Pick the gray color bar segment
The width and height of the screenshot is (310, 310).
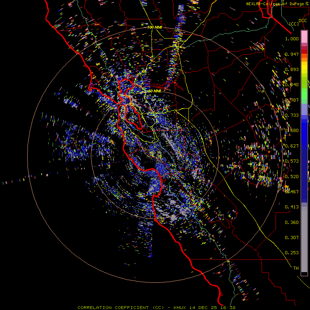(304, 239)
